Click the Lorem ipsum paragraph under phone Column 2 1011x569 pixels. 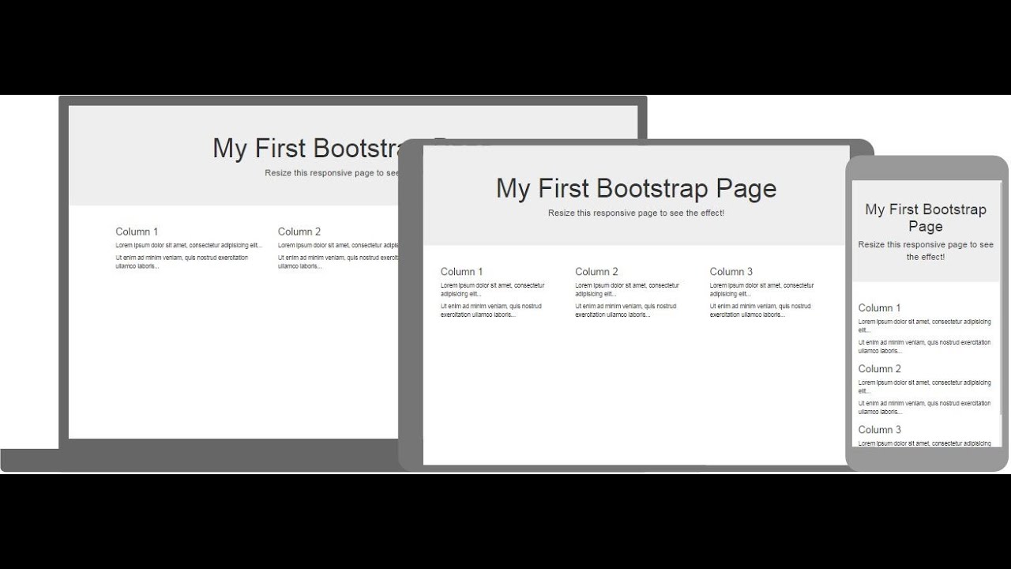tap(925, 387)
